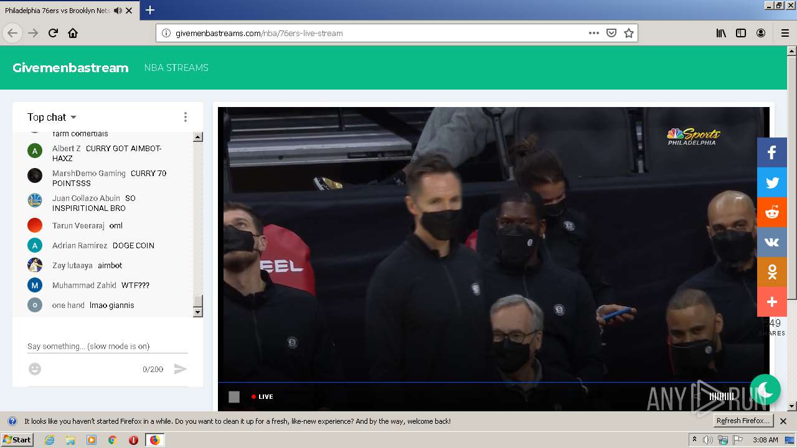Share the stream on VK
This screenshot has height=448, width=797.
[x=772, y=242]
